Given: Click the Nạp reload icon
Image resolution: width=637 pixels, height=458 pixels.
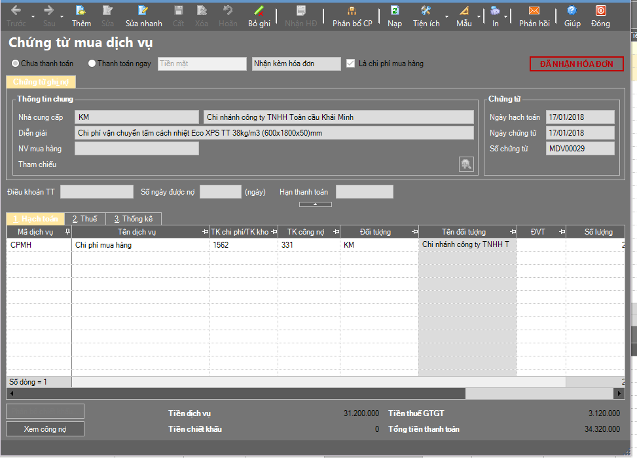Looking at the screenshot, I should [x=395, y=11].
